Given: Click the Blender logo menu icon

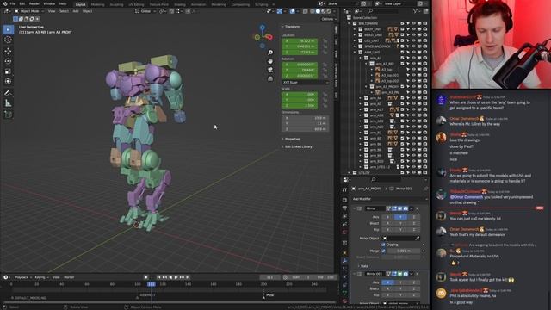Looking at the screenshot, I should point(5,3).
